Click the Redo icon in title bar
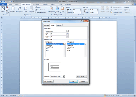This screenshot has height=97, width=136. 11,1
